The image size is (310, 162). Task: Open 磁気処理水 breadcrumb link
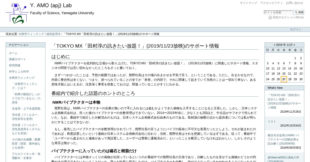point(53,34)
